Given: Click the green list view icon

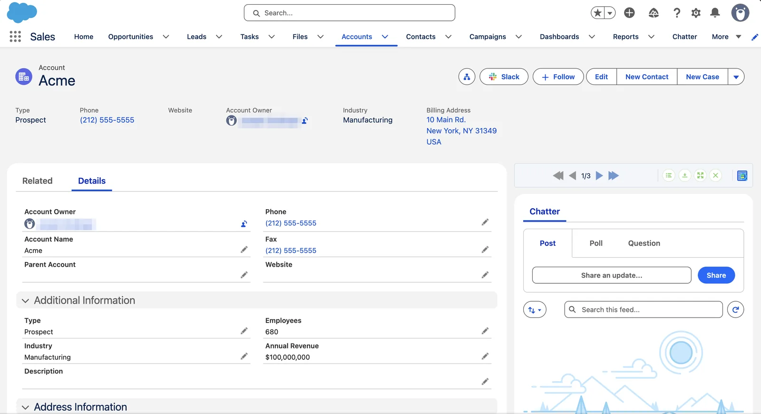Looking at the screenshot, I should [669, 175].
